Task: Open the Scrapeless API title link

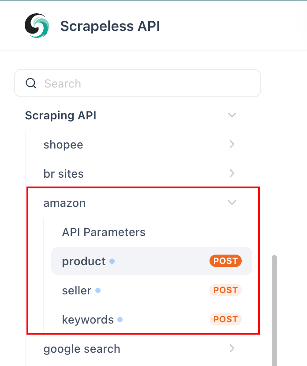Action: [110, 26]
